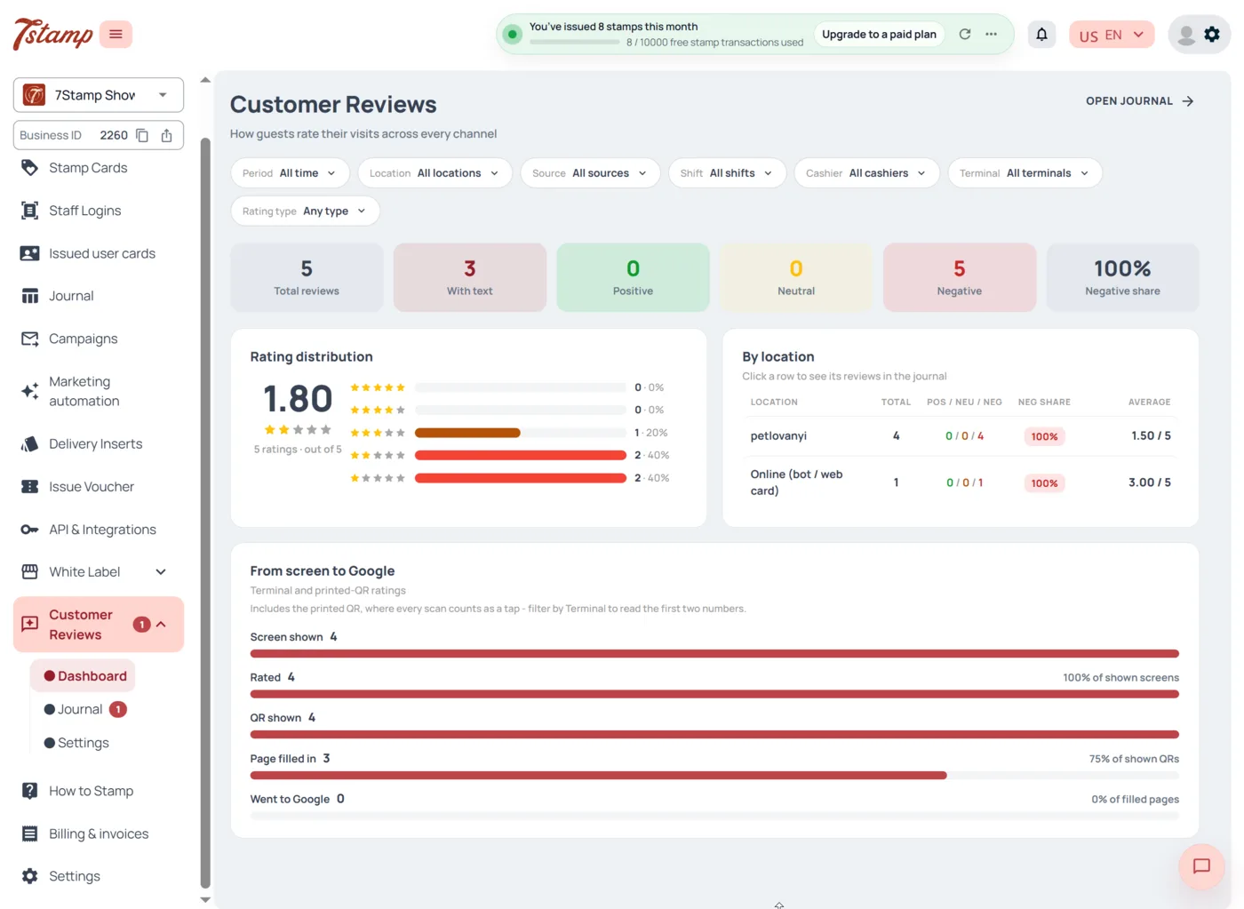Click the refresh icon in stamp banner
This screenshot has width=1244, height=909.
coord(965,34)
